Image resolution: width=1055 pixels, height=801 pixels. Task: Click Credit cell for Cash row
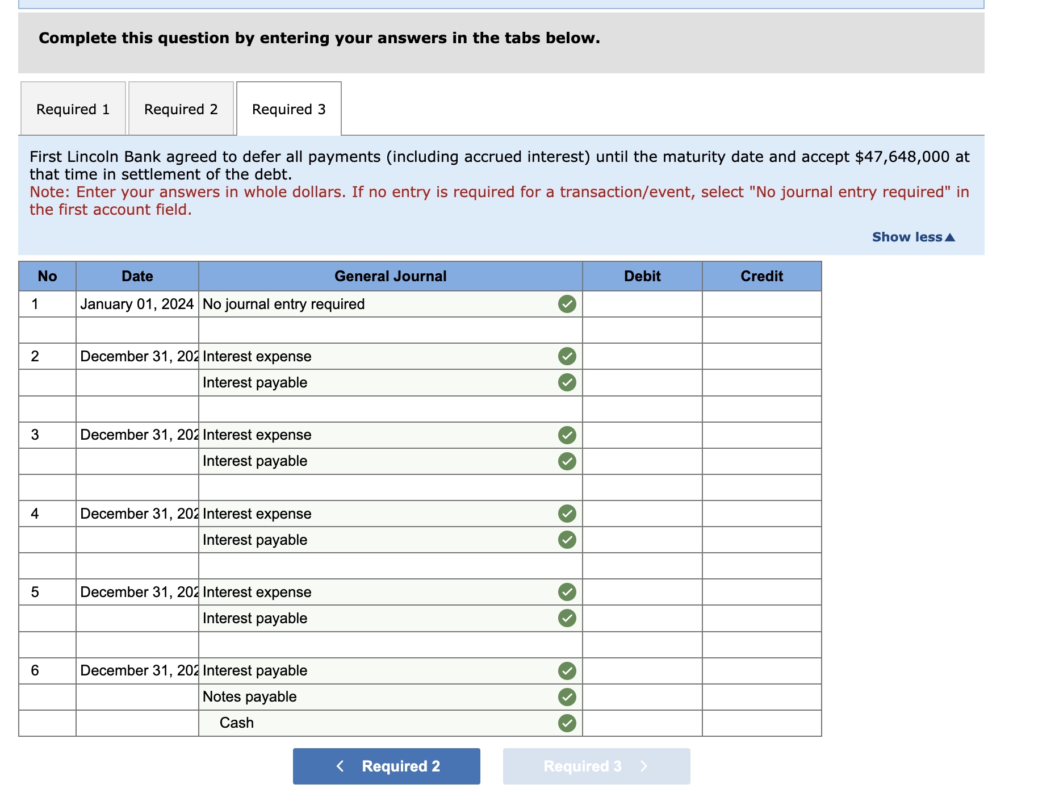[x=762, y=723]
